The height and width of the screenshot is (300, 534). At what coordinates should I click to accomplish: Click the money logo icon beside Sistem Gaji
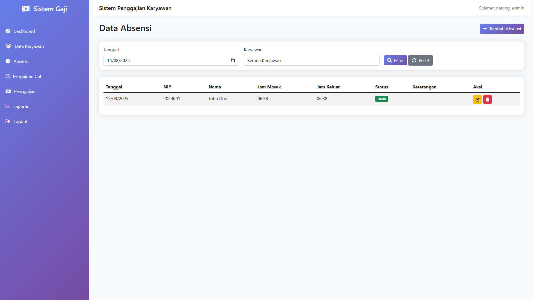pos(26,9)
